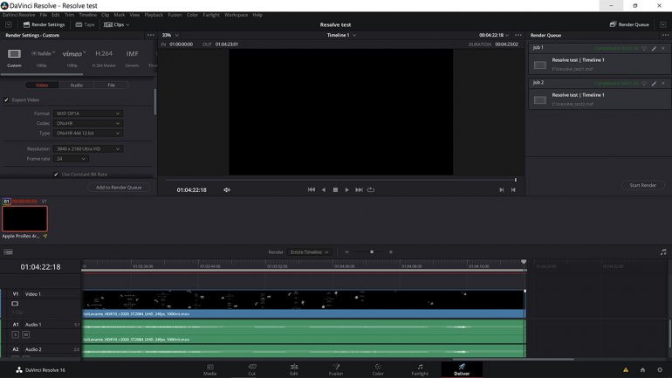Open the Format dropdown showing MXF OP1A
The height and width of the screenshot is (378, 672).
[x=88, y=113]
